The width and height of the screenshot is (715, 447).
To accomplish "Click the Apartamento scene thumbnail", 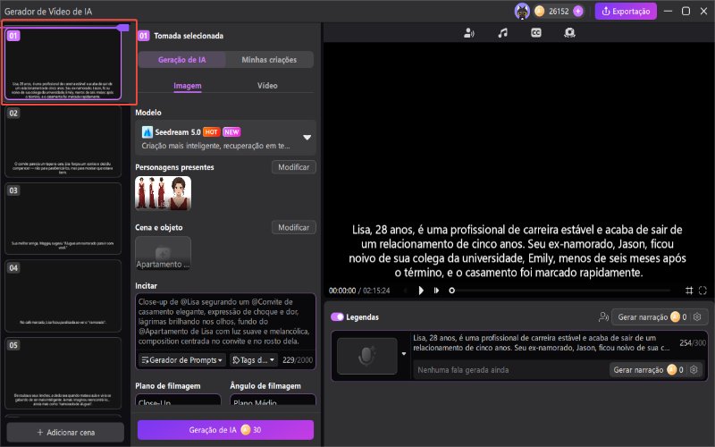I will coord(164,254).
